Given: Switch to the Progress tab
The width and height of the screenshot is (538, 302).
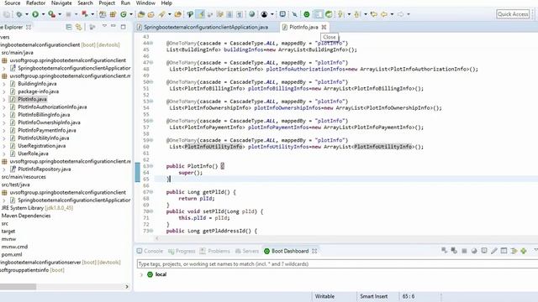Looking at the screenshot, I should point(182,251).
